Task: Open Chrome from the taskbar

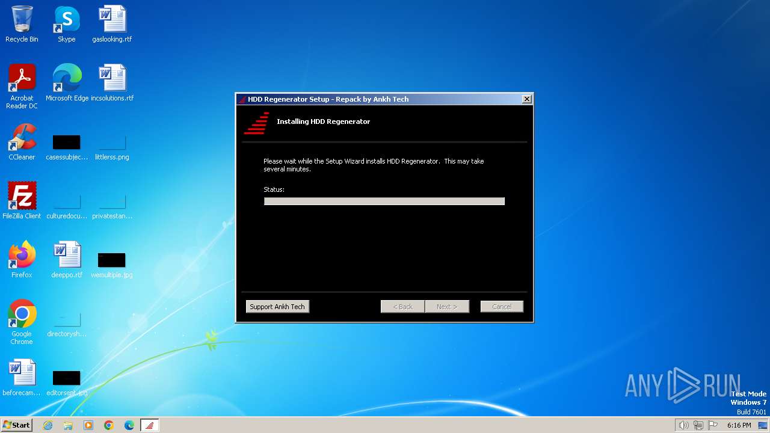Action: click(109, 425)
